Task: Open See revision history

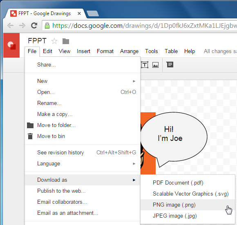Action: 83,152
